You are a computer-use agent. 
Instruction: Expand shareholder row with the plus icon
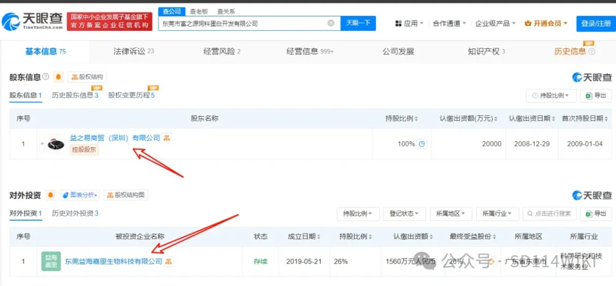pyautogui.click(x=42, y=144)
